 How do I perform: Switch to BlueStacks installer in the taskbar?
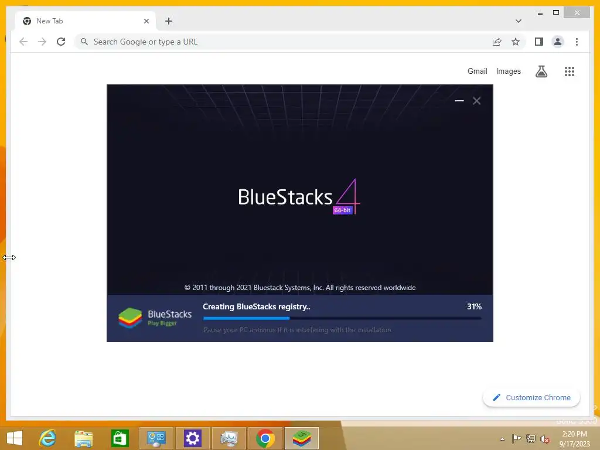302,438
